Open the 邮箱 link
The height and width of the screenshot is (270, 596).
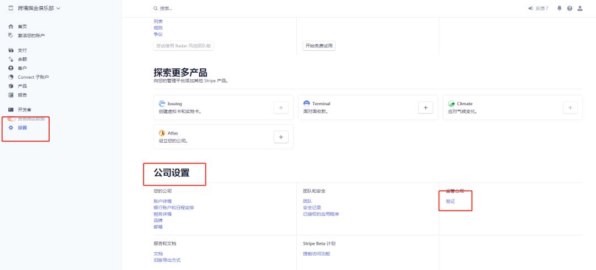click(158, 227)
